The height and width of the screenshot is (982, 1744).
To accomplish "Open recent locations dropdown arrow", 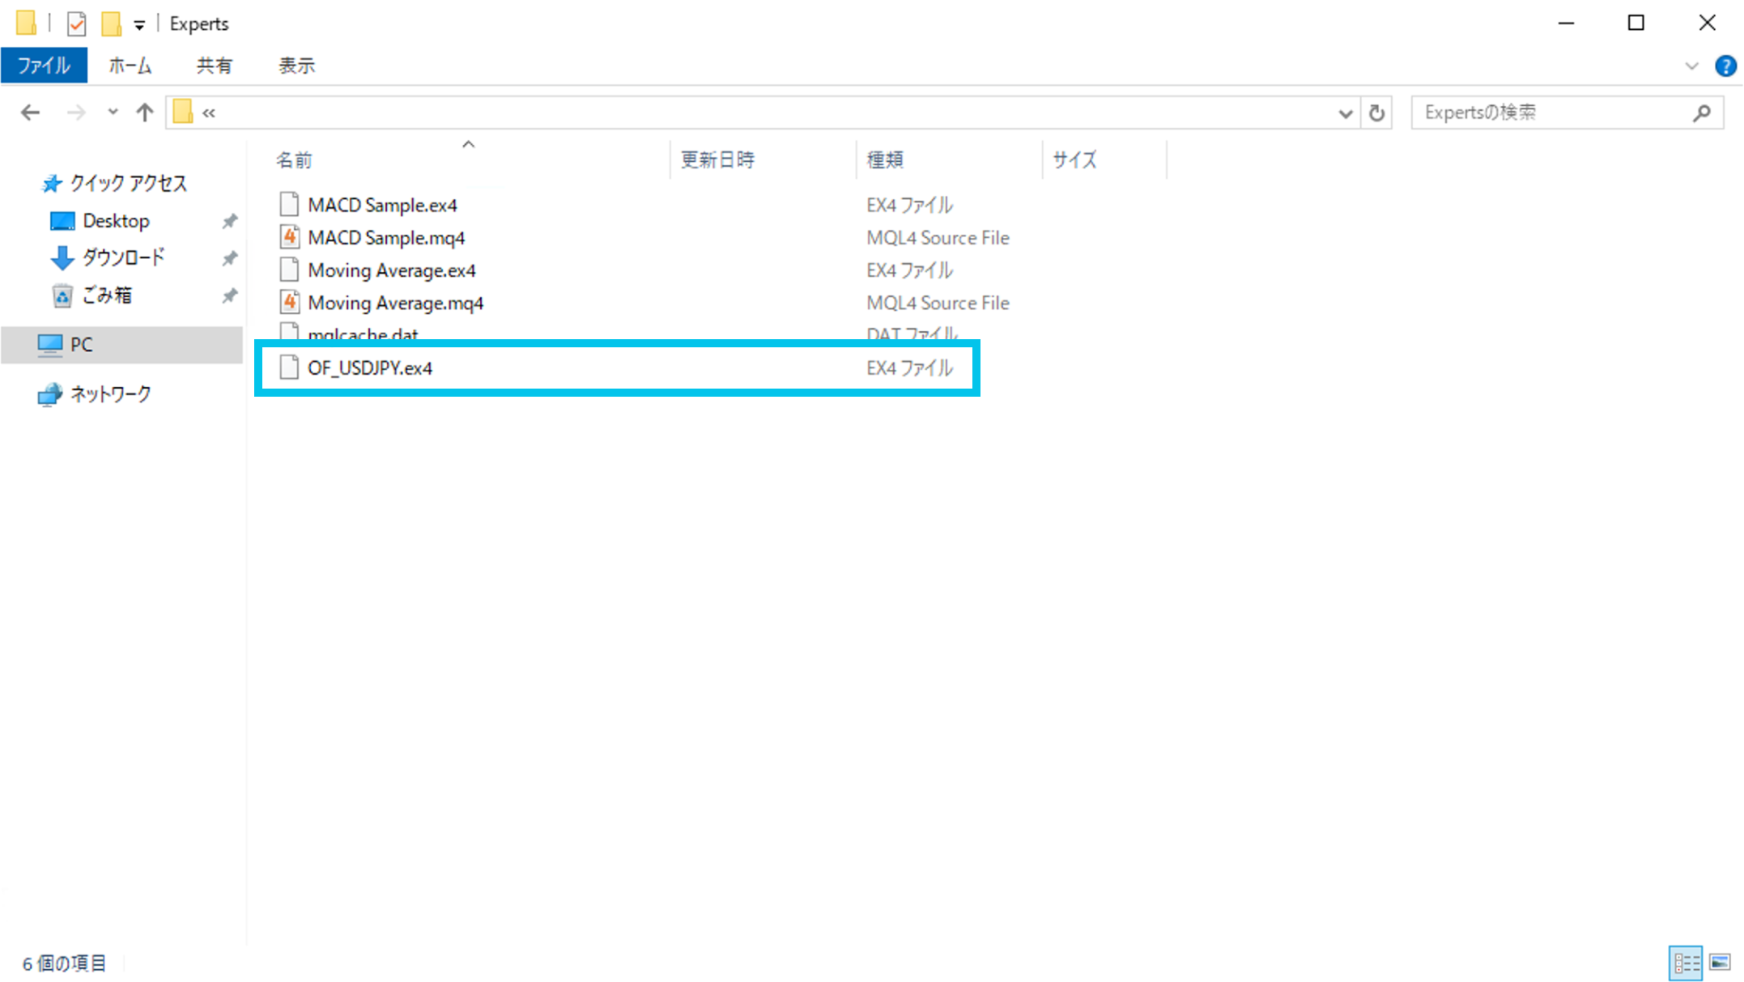I will point(113,113).
